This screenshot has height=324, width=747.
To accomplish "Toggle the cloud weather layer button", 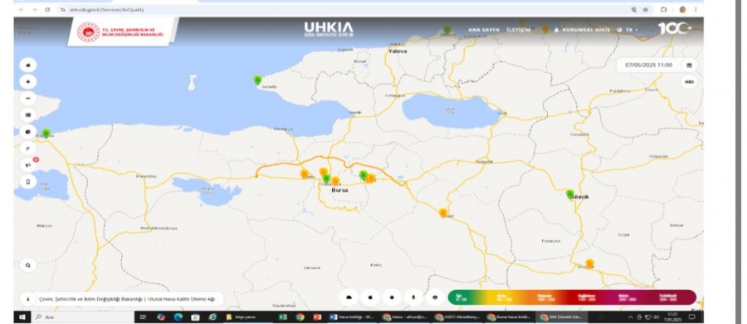I will coord(349,297).
